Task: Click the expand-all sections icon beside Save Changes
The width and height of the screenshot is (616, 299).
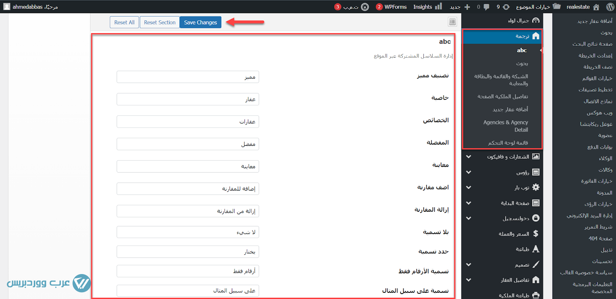Action: pos(452,22)
